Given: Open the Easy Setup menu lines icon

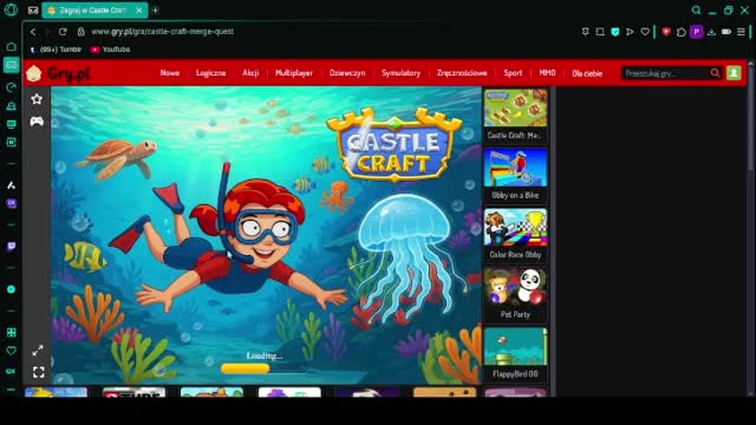Looking at the screenshot, I should (x=741, y=32).
